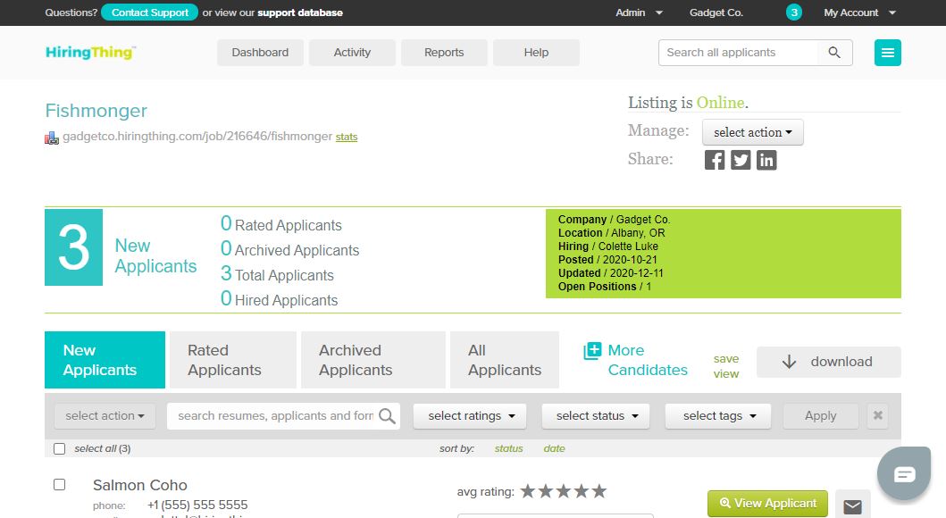Click the More Candidates plus icon
Screen dimensions: 946x518
[x=592, y=350]
